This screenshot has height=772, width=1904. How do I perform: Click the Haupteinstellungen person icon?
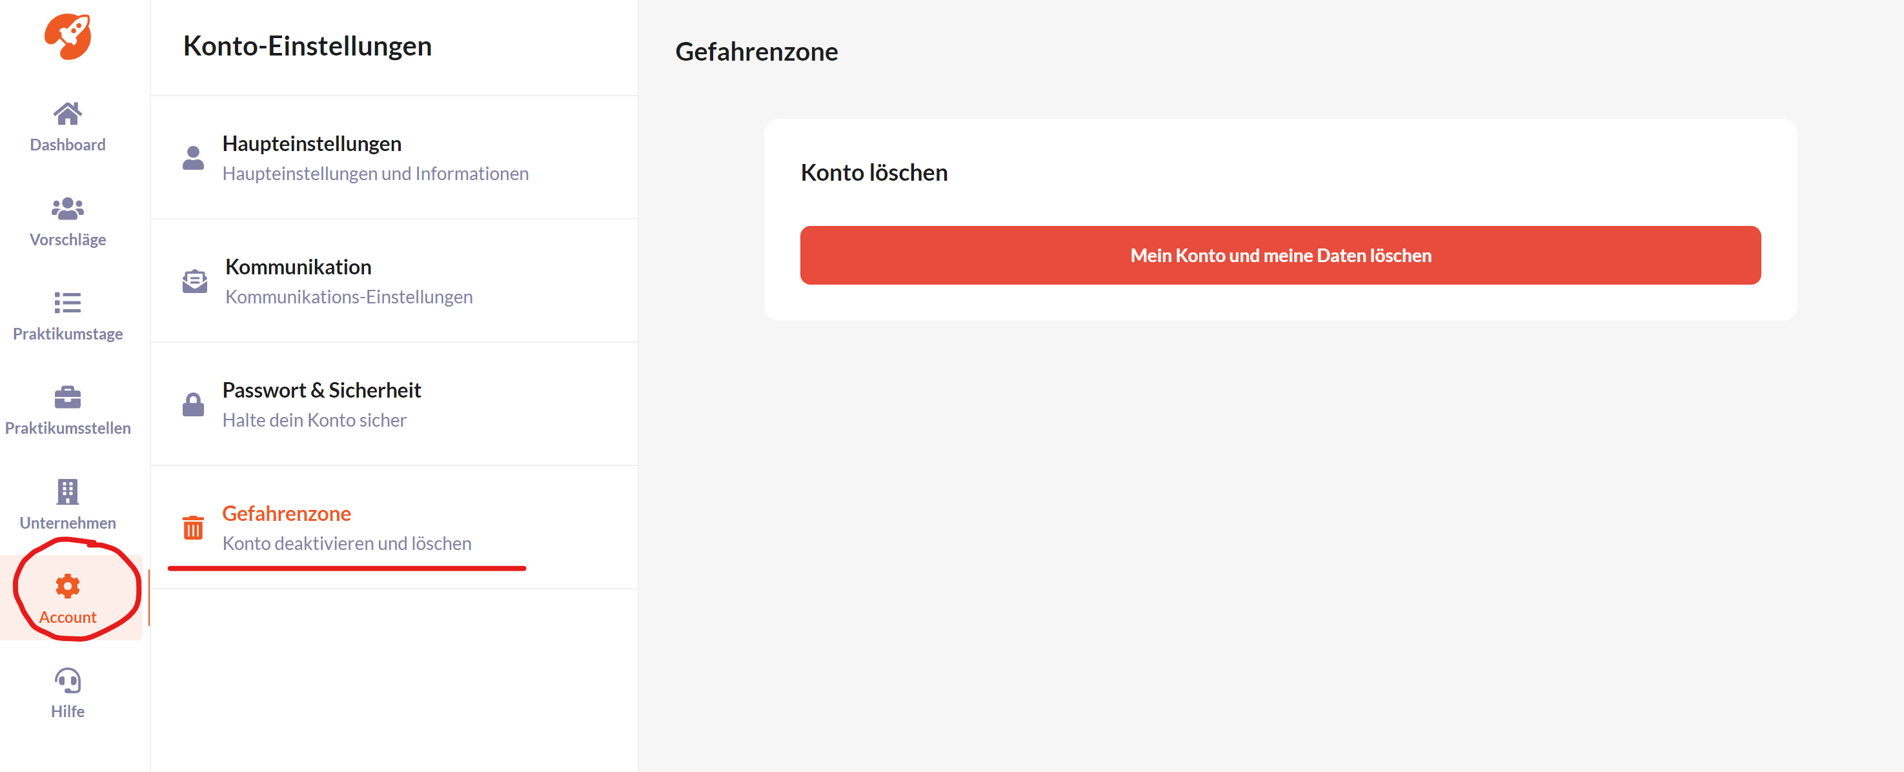point(193,157)
